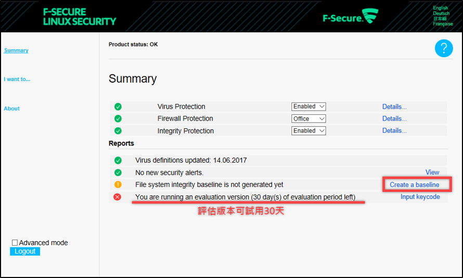Open the Virus Protection status dropdown

[x=308, y=107]
